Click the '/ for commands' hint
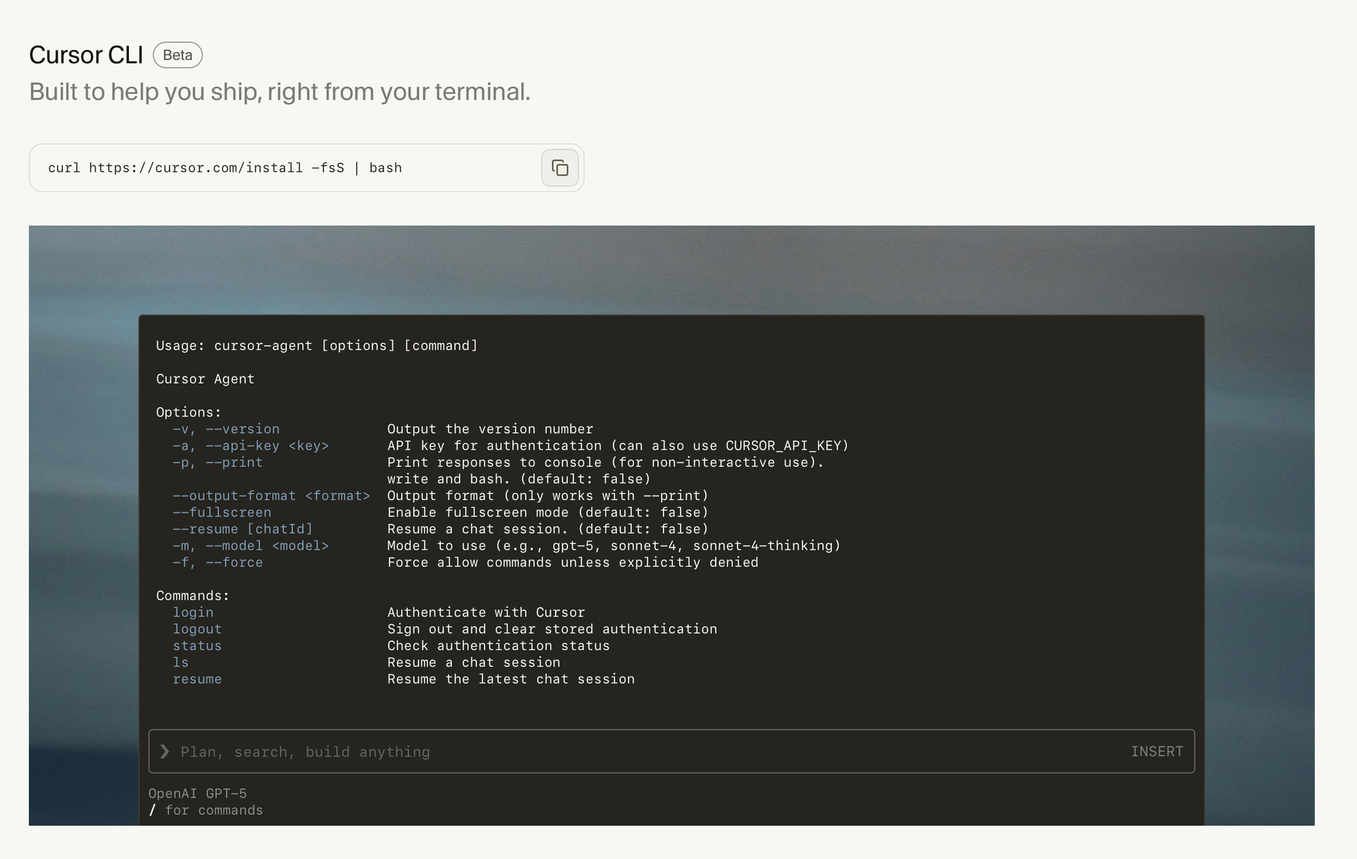Image resolution: width=1357 pixels, height=859 pixels. [206, 810]
